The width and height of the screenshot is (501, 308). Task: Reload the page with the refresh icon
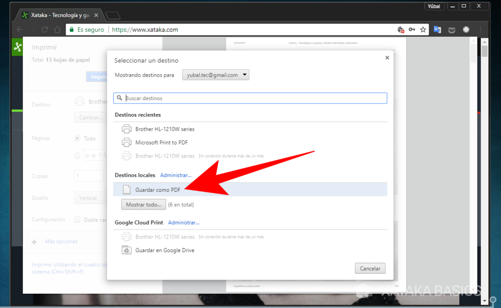[45, 29]
